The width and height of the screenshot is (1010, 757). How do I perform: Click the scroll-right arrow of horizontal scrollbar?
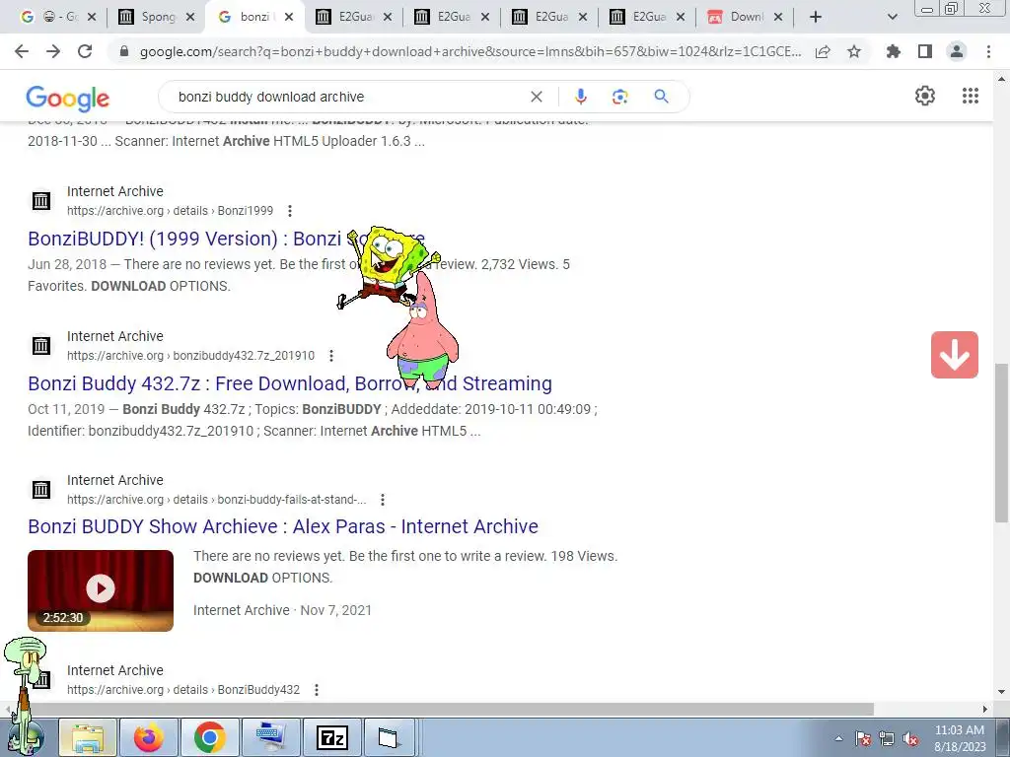tap(985, 709)
